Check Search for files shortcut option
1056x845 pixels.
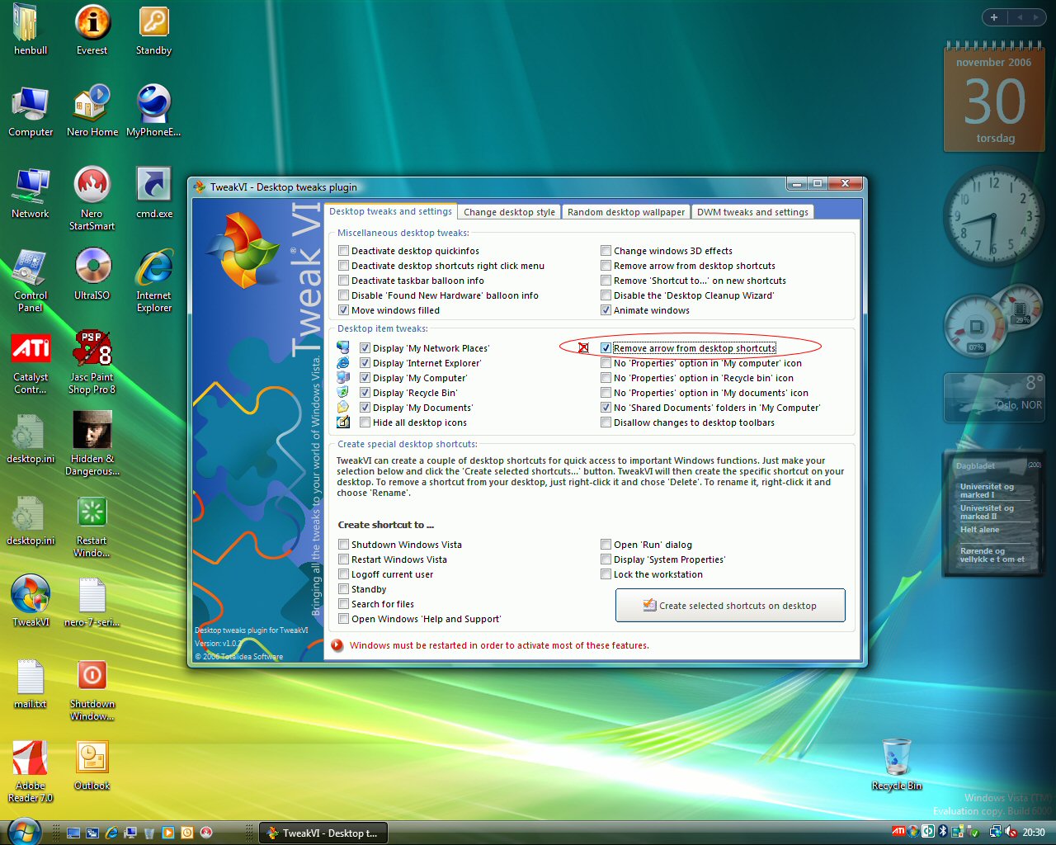pos(344,604)
